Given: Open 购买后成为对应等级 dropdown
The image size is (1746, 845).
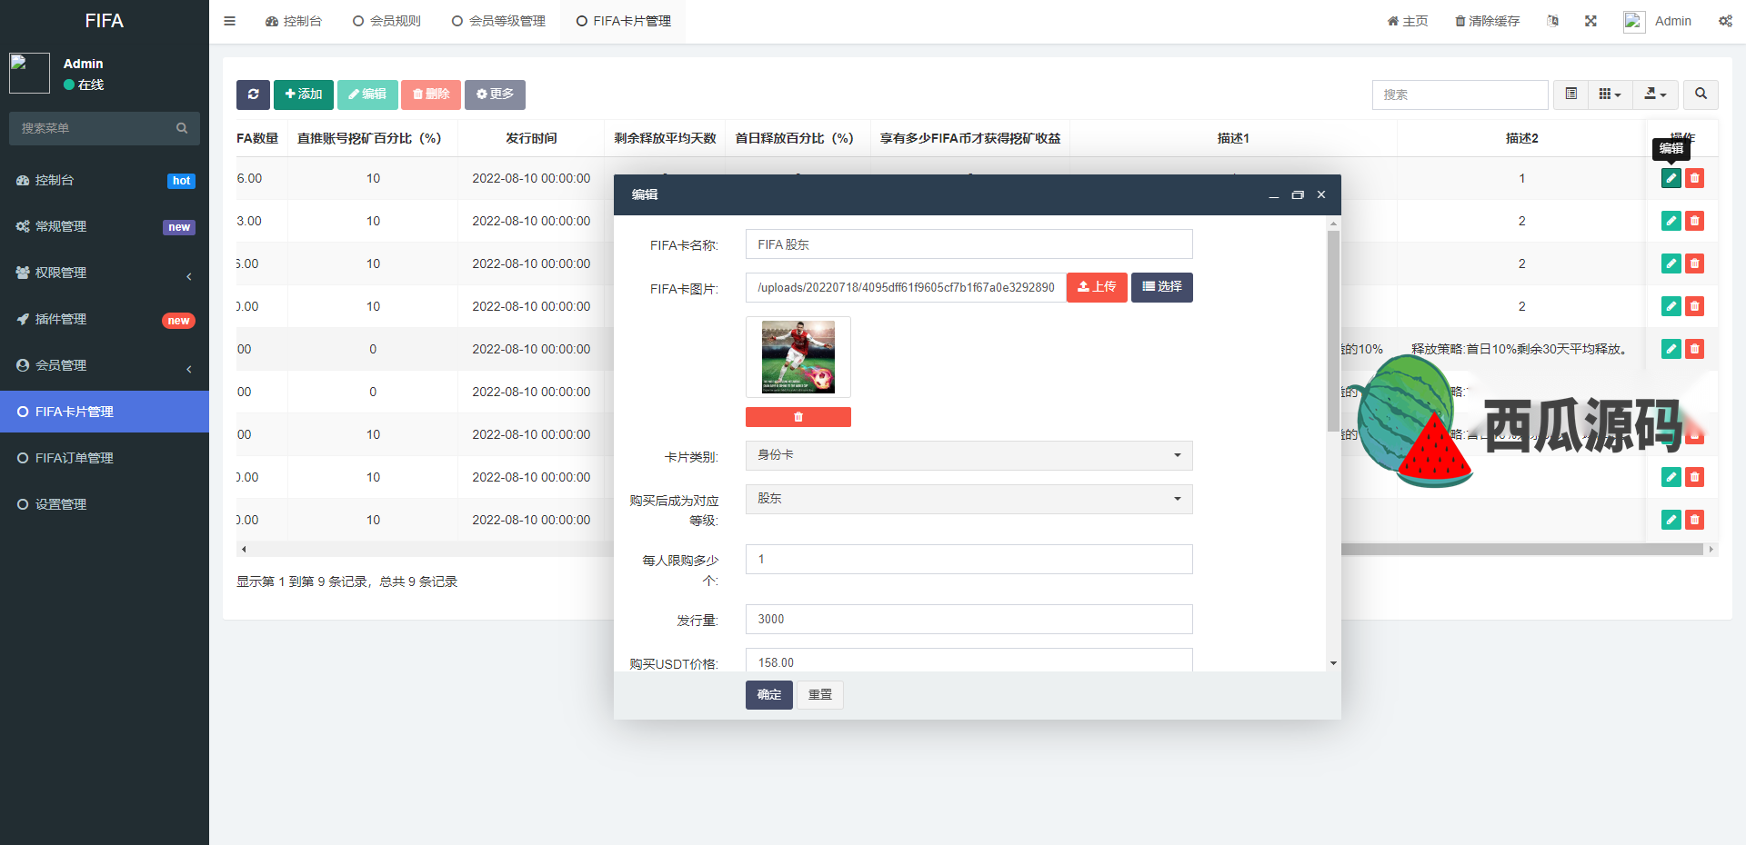Looking at the screenshot, I should (968, 499).
